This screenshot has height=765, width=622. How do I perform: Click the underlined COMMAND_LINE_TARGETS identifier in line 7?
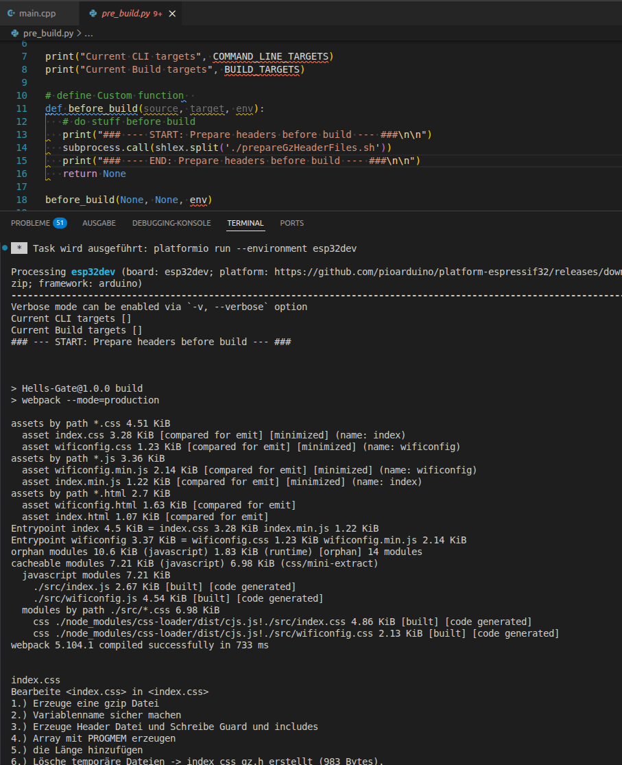pyautogui.click(x=272, y=56)
